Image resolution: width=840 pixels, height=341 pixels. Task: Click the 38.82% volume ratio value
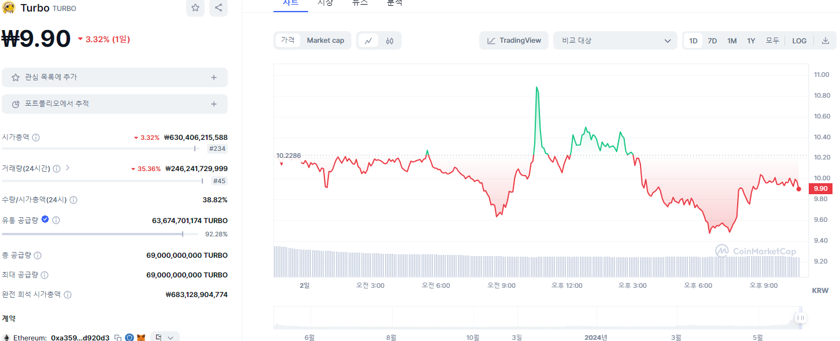[215, 200]
